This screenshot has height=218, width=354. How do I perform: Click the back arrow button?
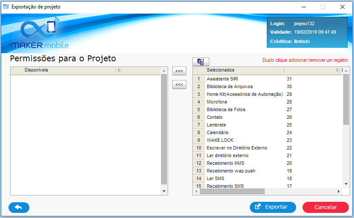click(x=19, y=207)
